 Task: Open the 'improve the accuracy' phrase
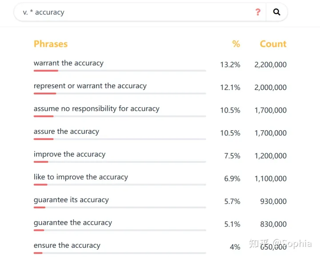pyautogui.click(x=69, y=154)
